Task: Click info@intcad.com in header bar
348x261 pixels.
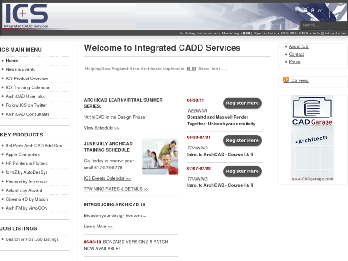Action: coord(329,34)
